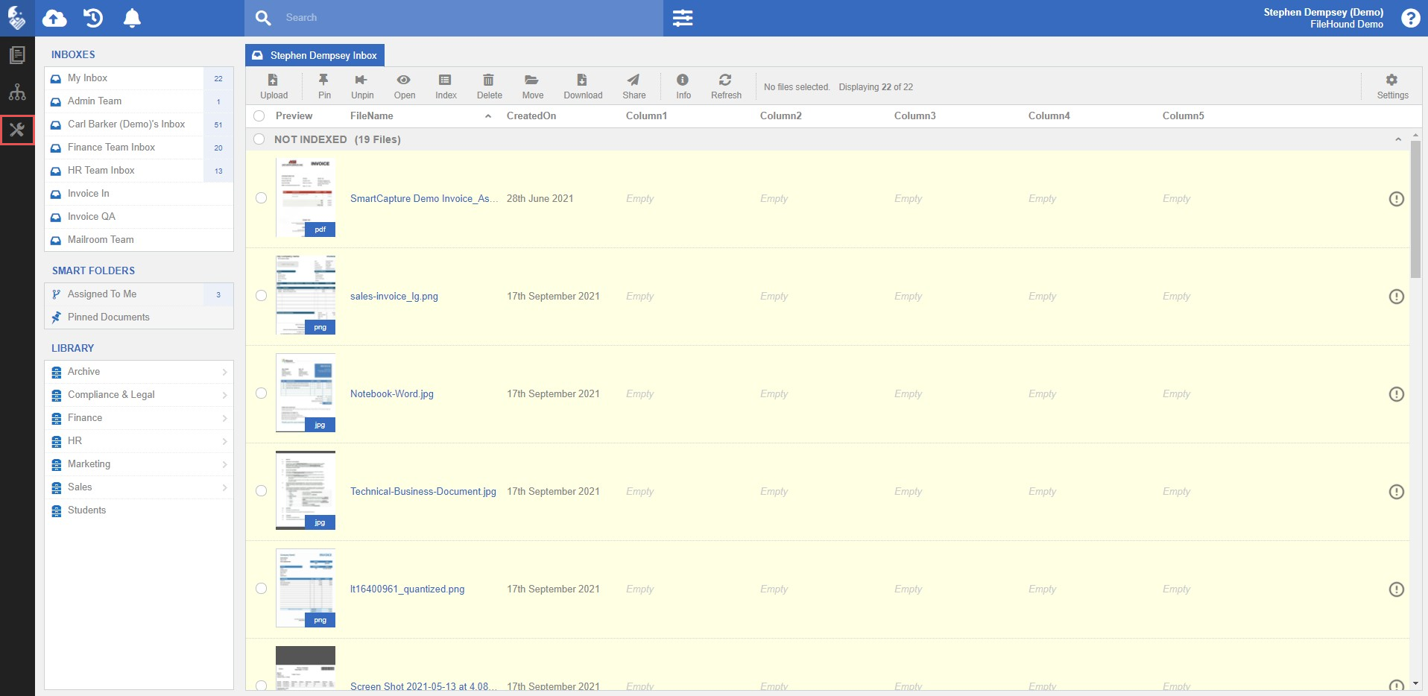Open the help question mark icon
Viewport: 1428px width, 696px height.
pyautogui.click(x=1410, y=18)
